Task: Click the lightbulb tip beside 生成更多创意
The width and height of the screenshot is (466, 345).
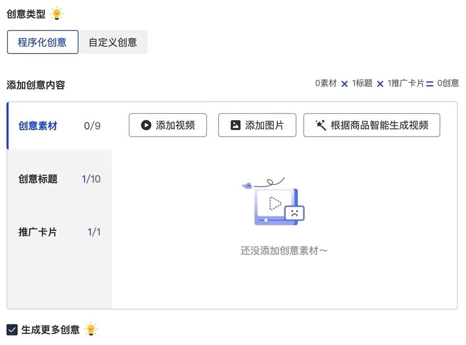Action: (91, 329)
